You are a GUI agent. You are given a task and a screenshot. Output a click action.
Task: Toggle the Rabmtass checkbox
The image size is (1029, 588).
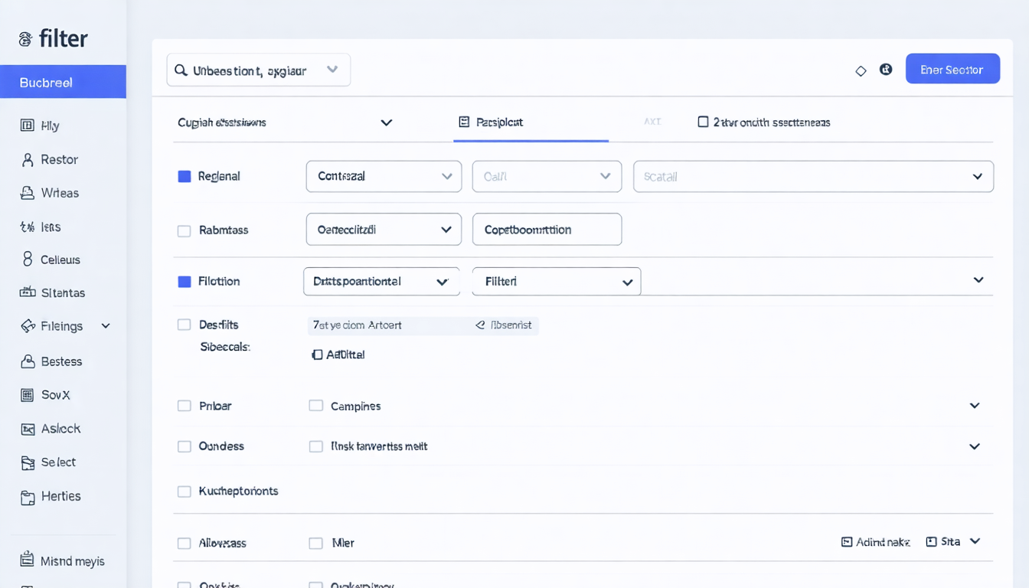(x=184, y=230)
